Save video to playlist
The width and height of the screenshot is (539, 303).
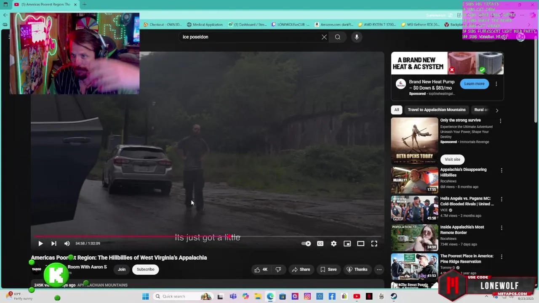[x=328, y=269]
